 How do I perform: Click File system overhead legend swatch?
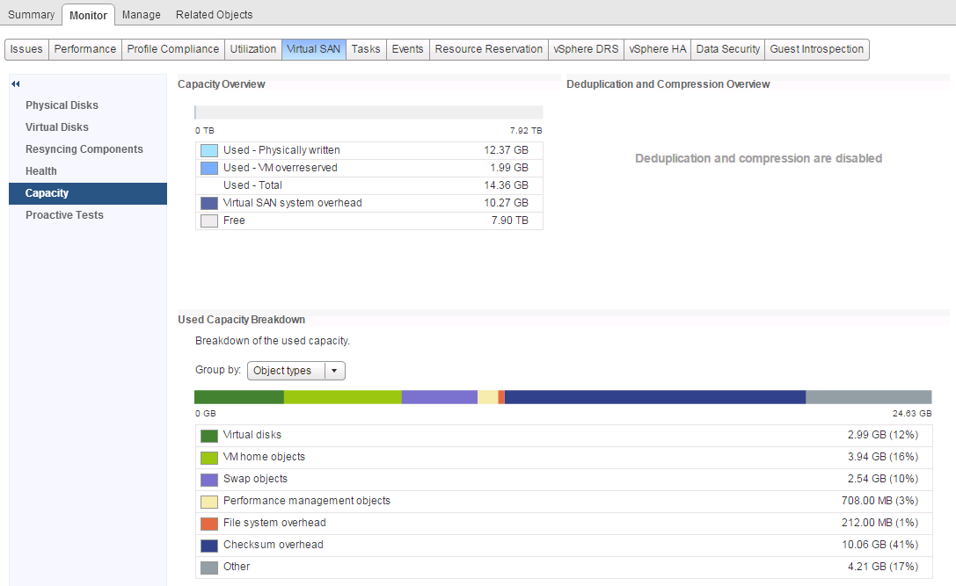(209, 524)
